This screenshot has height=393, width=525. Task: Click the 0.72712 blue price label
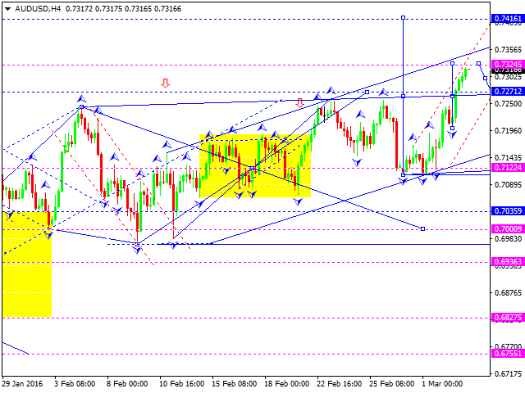[x=508, y=91]
